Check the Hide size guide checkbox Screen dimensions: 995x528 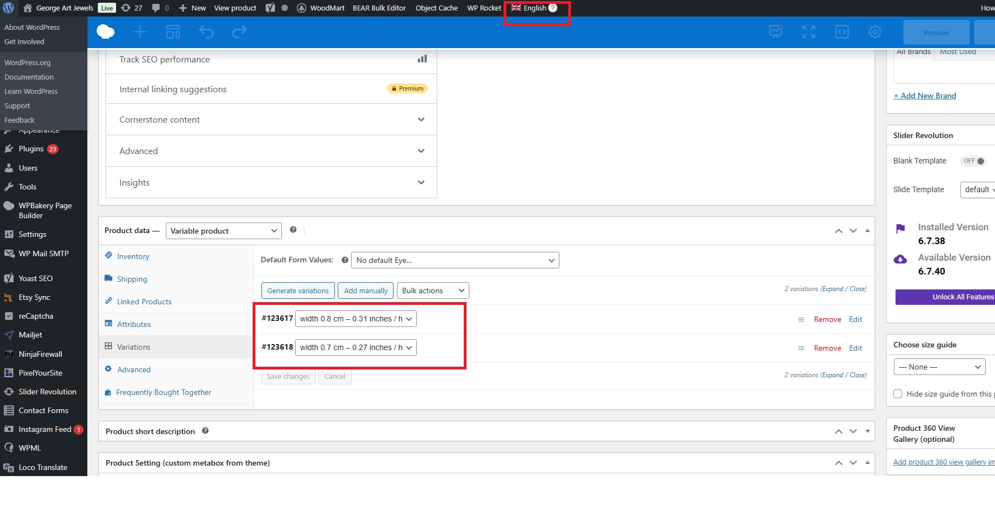click(x=898, y=394)
